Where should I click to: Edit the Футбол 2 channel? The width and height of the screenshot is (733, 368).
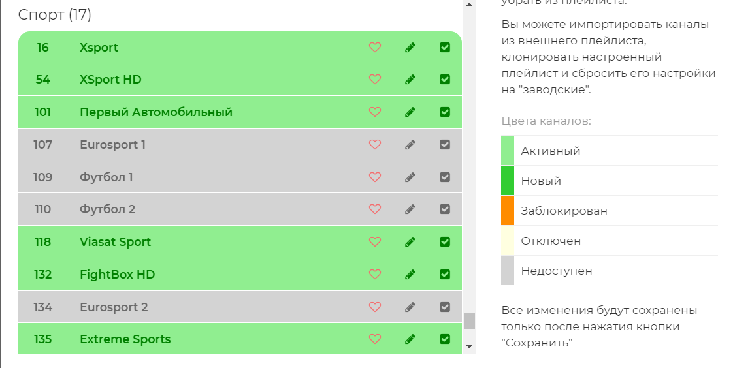pos(410,209)
